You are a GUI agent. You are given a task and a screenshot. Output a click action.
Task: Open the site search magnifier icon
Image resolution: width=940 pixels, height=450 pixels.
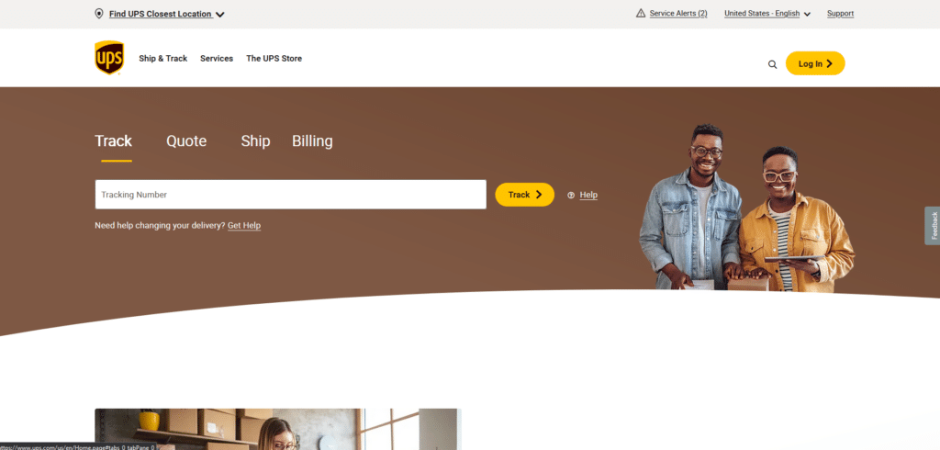click(772, 64)
